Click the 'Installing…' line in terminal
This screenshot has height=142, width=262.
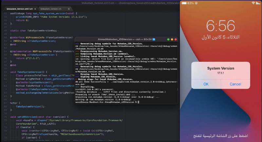85,87
